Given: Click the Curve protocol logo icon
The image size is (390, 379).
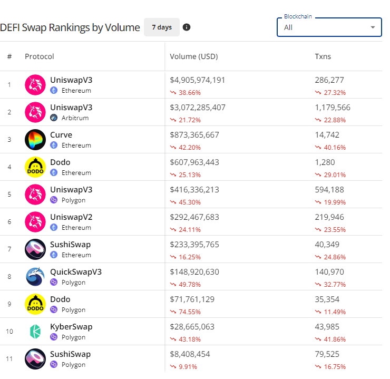Looking at the screenshot, I should pos(35,140).
